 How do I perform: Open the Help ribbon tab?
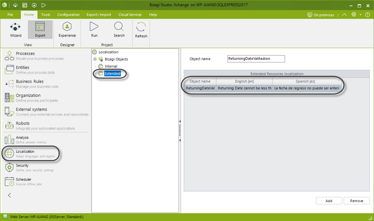[153, 15]
